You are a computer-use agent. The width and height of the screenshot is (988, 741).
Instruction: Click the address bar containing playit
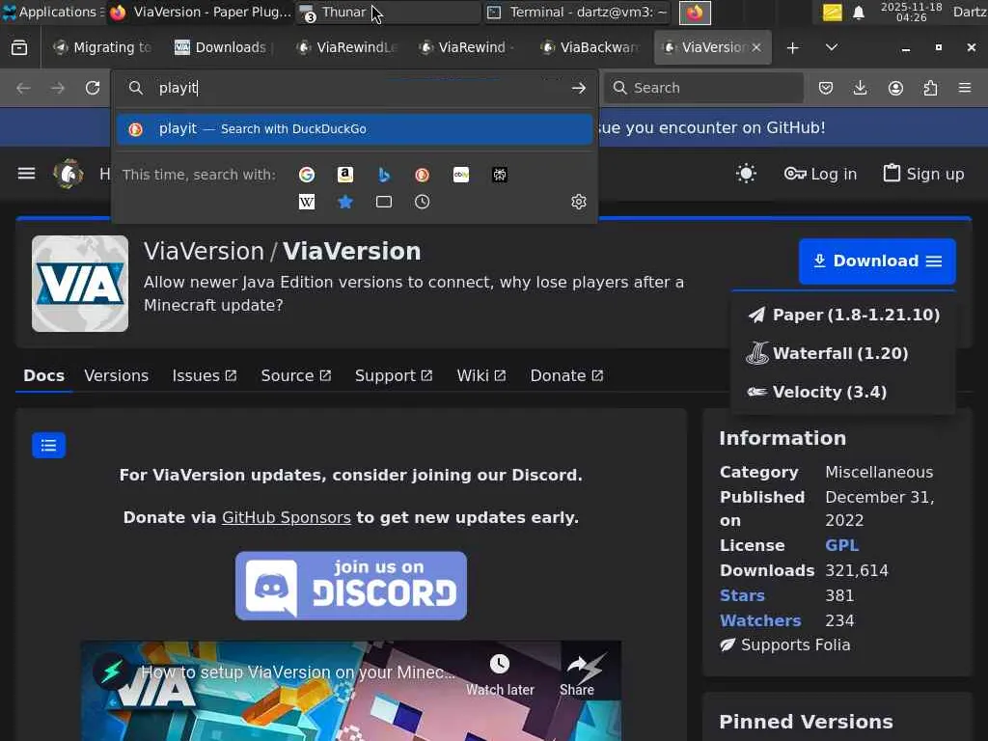coord(355,88)
